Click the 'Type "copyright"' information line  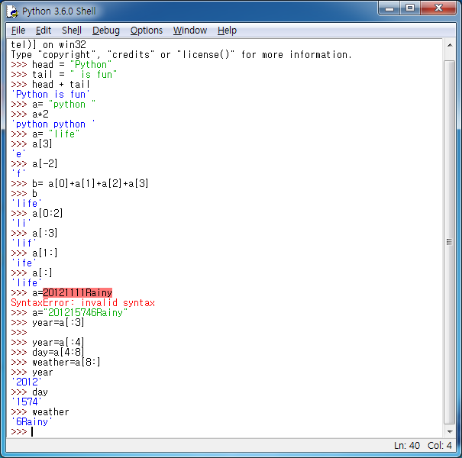tap(182, 55)
